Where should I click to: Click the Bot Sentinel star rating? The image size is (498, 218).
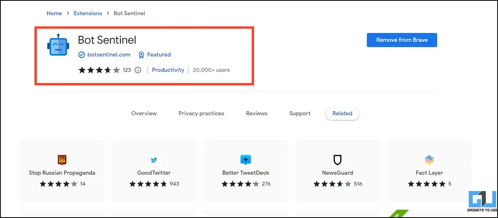click(x=99, y=70)
